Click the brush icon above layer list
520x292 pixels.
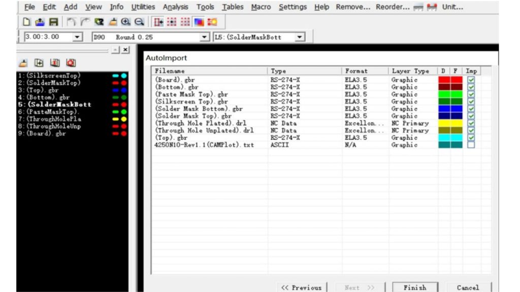tap(23, 63)
